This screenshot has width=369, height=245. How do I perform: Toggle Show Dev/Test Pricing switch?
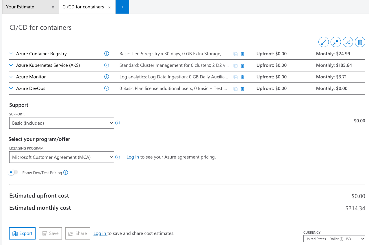click(13, 172)
